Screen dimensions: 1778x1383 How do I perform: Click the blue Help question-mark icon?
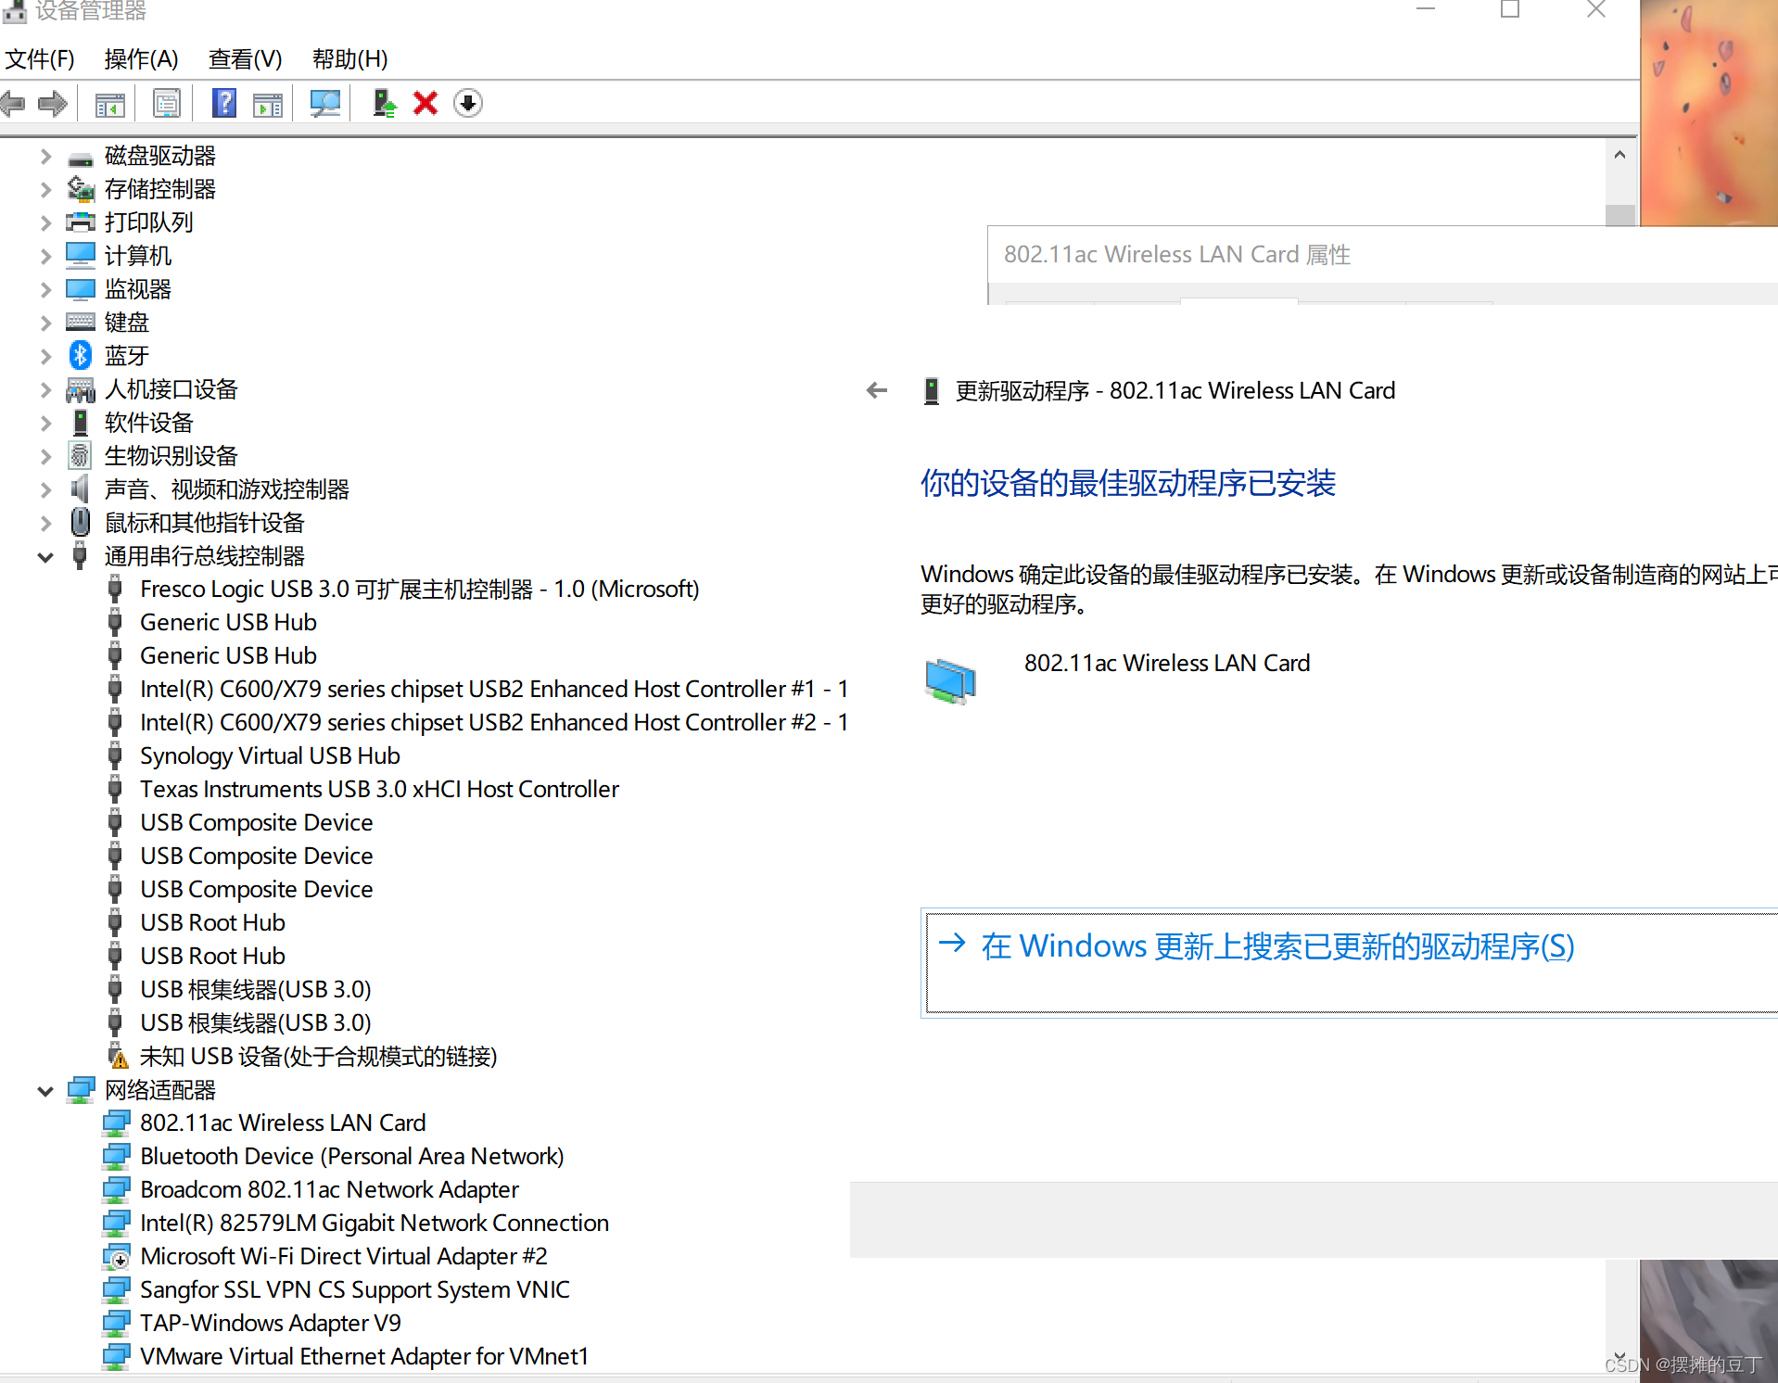click(x=224, y=103)
